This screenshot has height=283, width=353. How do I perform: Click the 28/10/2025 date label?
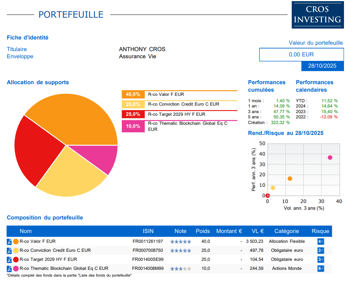coord(323,66)
